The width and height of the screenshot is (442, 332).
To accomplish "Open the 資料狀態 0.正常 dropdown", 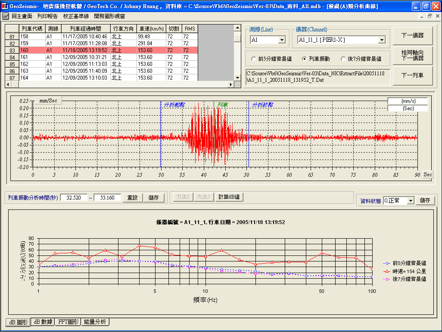I will pos(411,201).
